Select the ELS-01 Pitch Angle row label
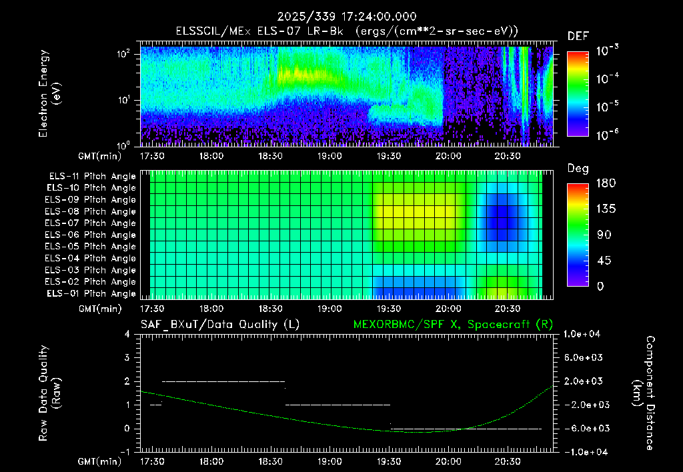This screenshot has width=683, height=472. pyautogui.click(x=91, y=294)
